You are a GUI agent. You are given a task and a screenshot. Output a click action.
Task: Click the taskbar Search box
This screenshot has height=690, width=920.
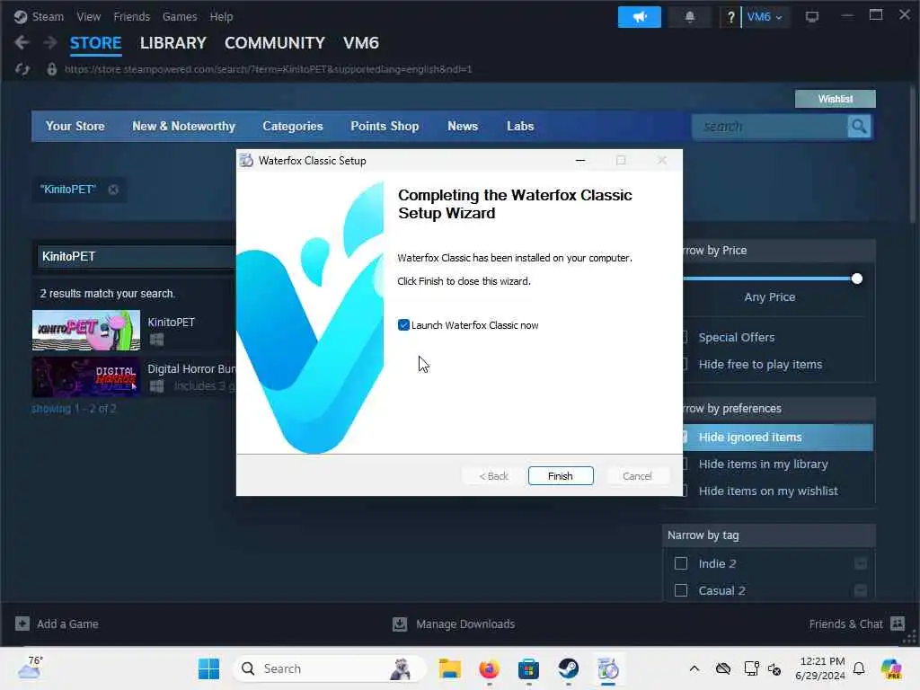pos(330,668)
